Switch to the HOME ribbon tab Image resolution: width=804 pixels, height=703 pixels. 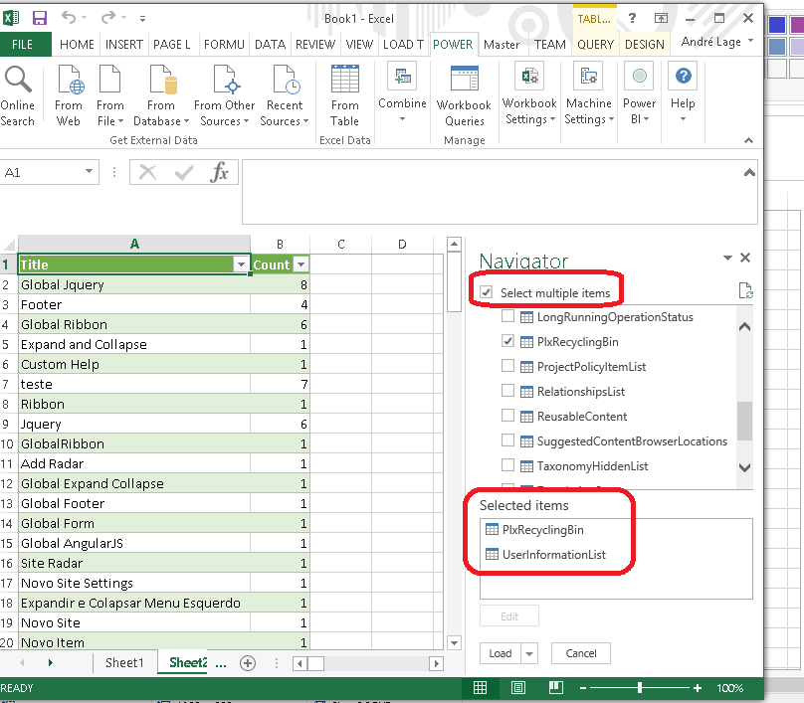tap(77, 45)
